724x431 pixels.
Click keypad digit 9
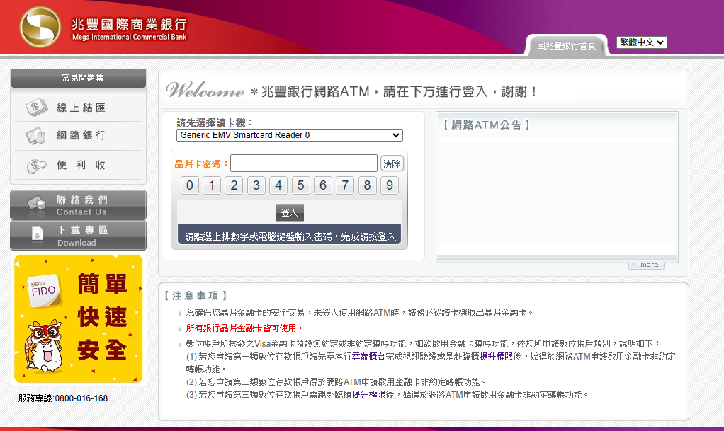[389, 185]
